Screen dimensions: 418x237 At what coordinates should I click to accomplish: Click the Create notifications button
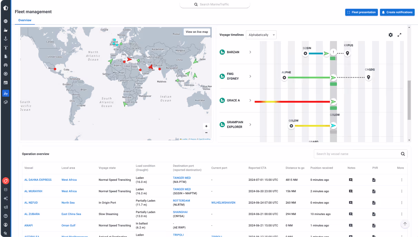pyautogui.click(x=397, y=12)
